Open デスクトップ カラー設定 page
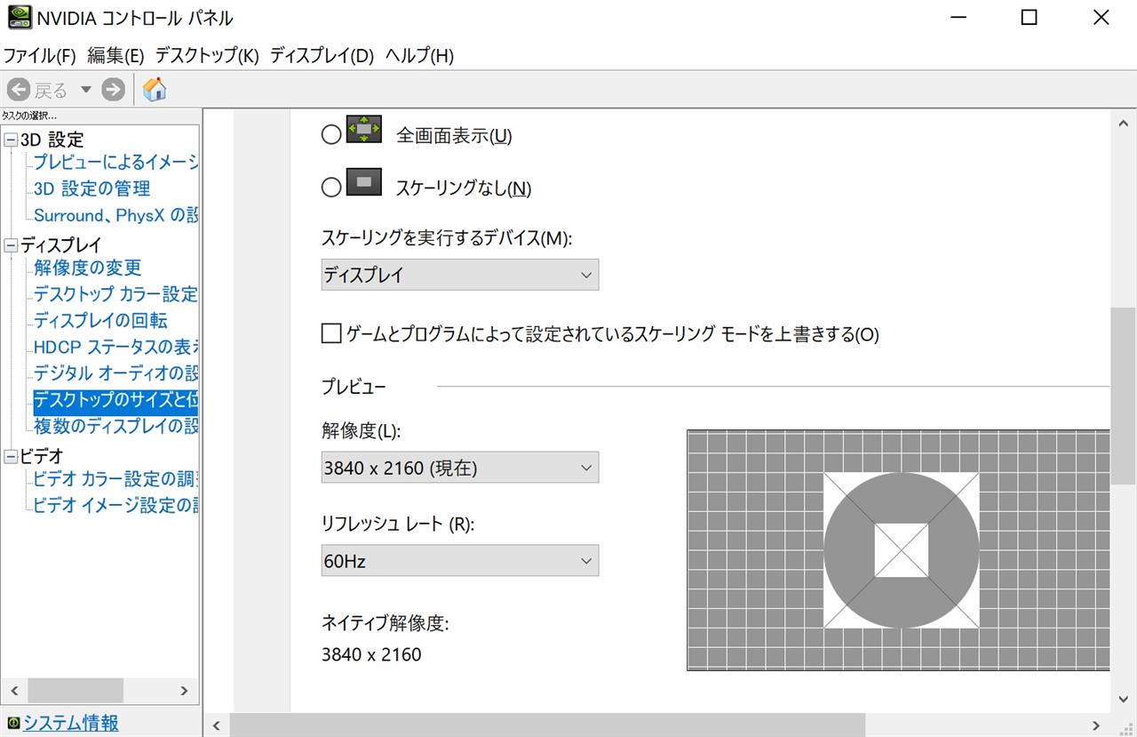This screenshot has height=737, width=1137. pos(115,294)
